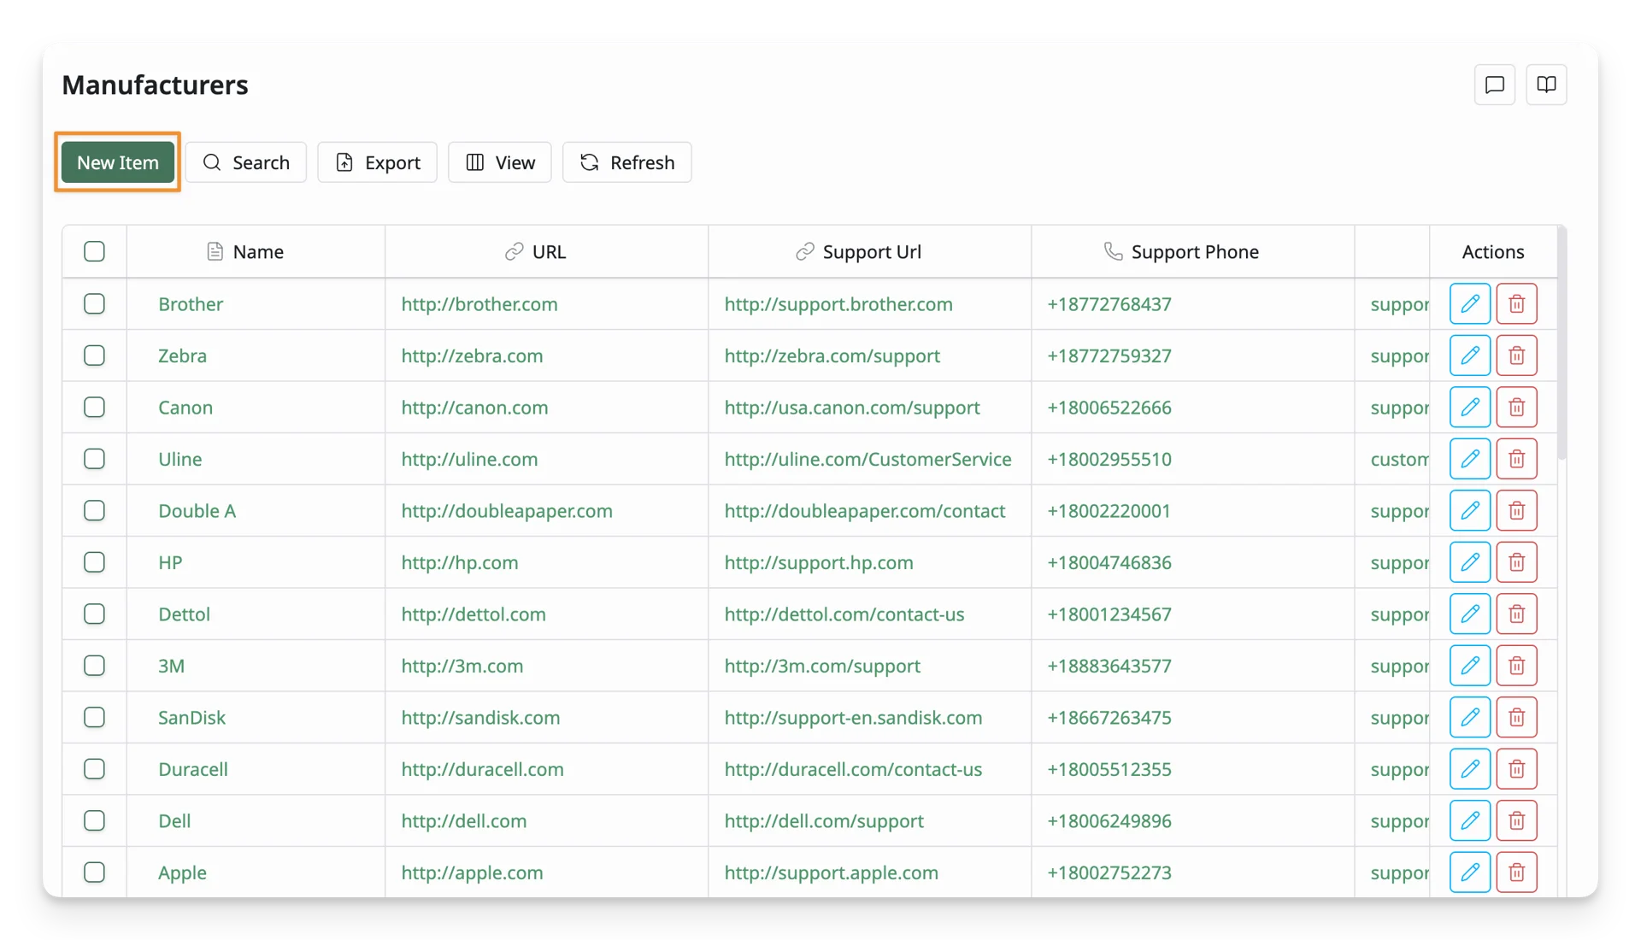
Task: Check the Dettol row checkbox
Action: [x=94, y=614]
